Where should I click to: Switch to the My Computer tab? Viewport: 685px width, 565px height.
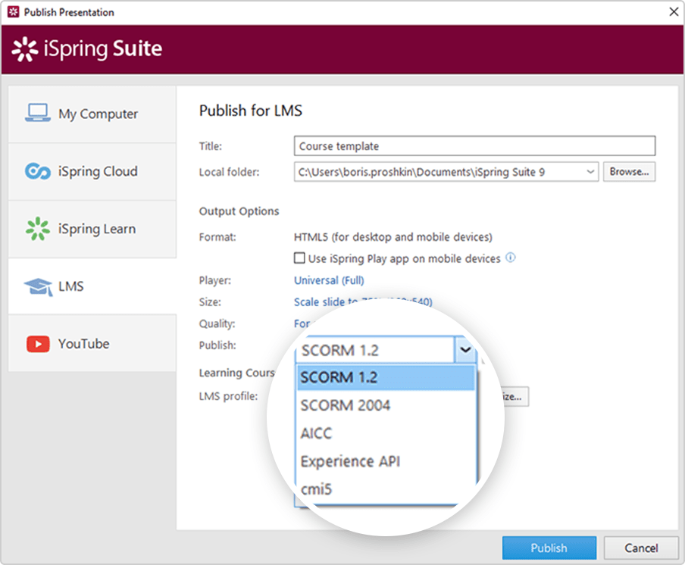click(x=92, y=114)
